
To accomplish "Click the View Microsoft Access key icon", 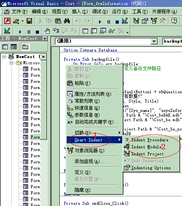I will 7,21.
